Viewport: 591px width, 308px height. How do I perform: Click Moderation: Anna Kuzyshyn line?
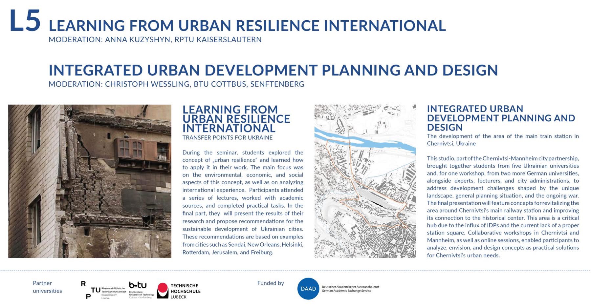[x=155, y=39]
